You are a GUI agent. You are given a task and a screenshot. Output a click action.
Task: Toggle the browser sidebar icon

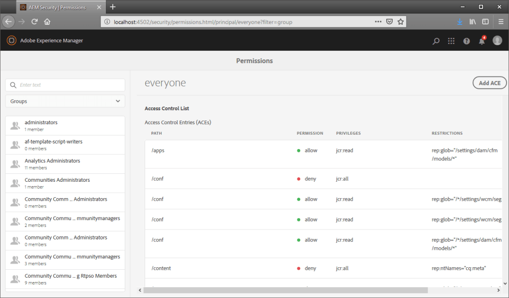pyautogui.click(x=485, y=22)
